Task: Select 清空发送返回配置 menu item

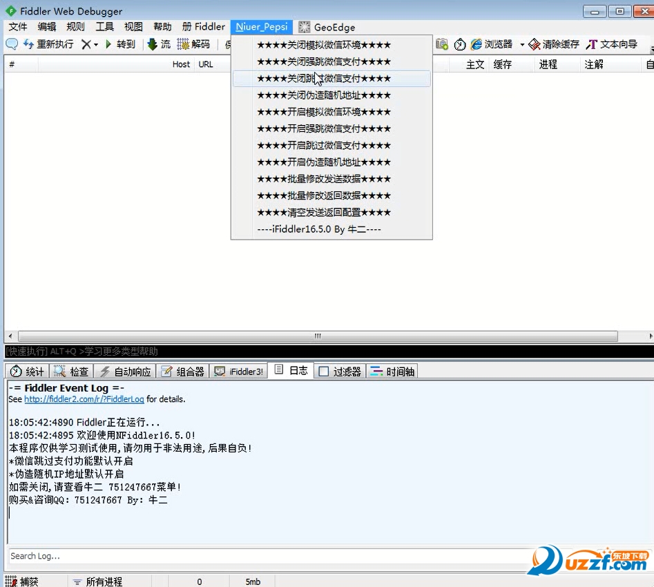Action: [323, 213]
